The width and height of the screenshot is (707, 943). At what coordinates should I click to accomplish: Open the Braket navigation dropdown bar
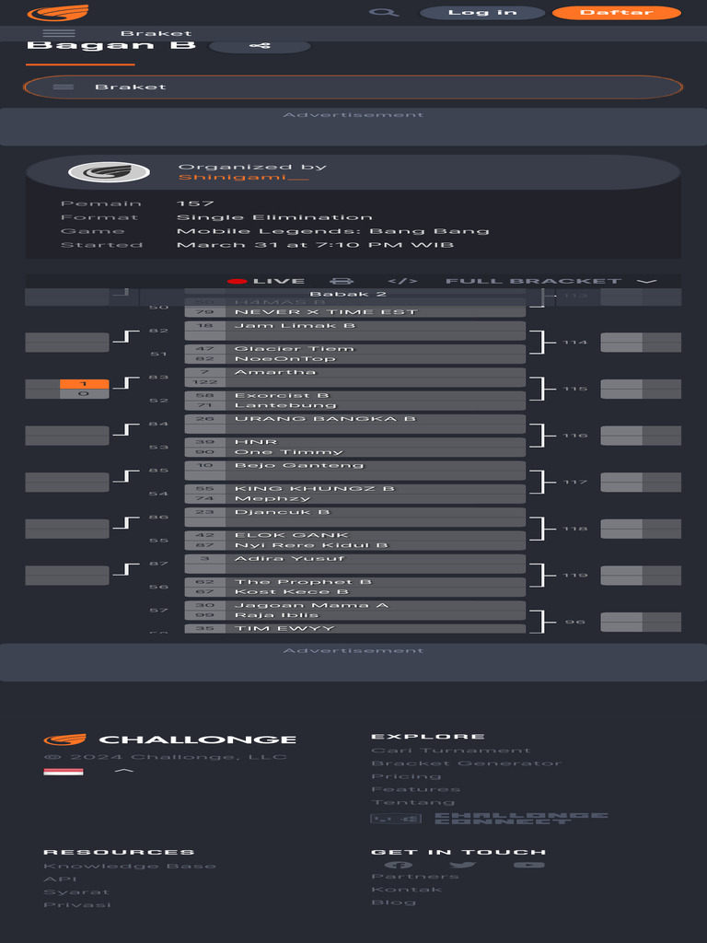pos(353,87)
